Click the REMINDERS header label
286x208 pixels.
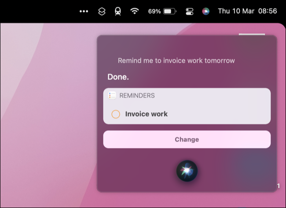pyautogui.click(x=137, y=96)
